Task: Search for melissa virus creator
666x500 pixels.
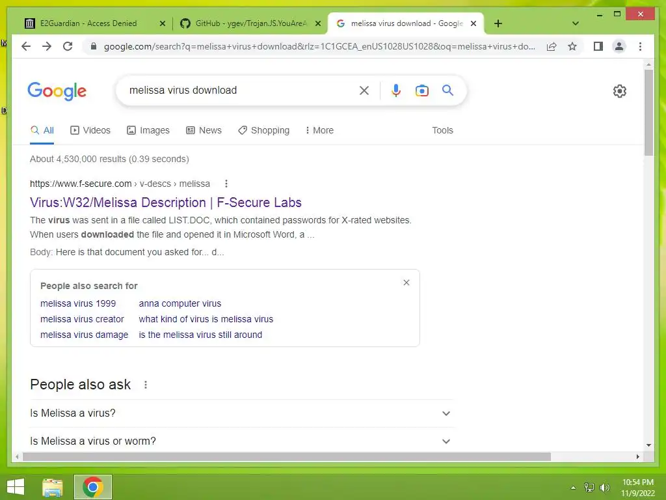Action: pyautogui.click(x=82, y=319)
